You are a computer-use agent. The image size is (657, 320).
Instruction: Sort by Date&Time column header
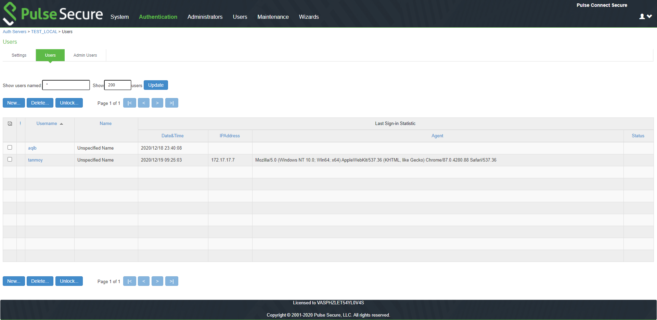pyautogui.click(x=172, y=136)
